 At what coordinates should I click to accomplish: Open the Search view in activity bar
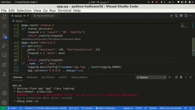click(x=4, y=26)
